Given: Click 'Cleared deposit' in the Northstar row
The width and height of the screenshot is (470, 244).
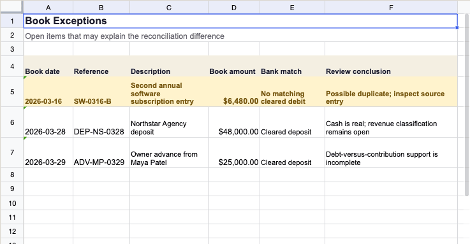Looking at the screenshot, I should tap(292, 122).
